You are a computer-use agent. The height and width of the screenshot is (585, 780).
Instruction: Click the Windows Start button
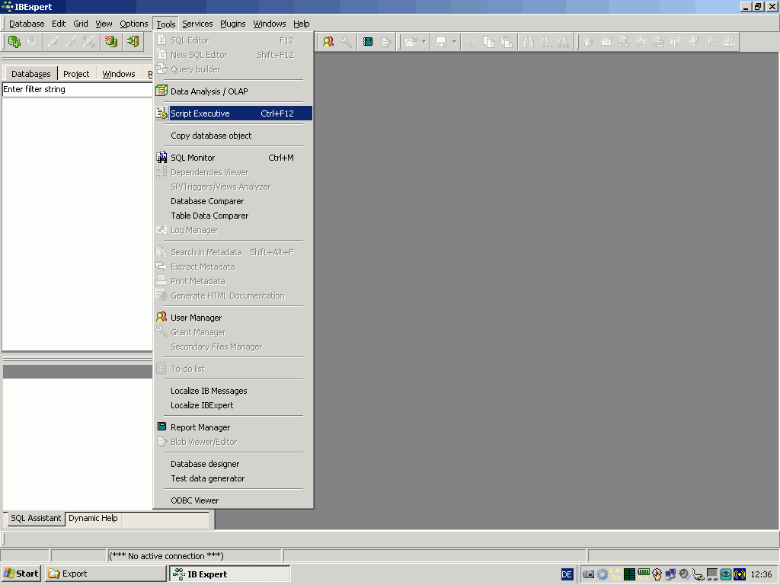(x=21, y=574)
